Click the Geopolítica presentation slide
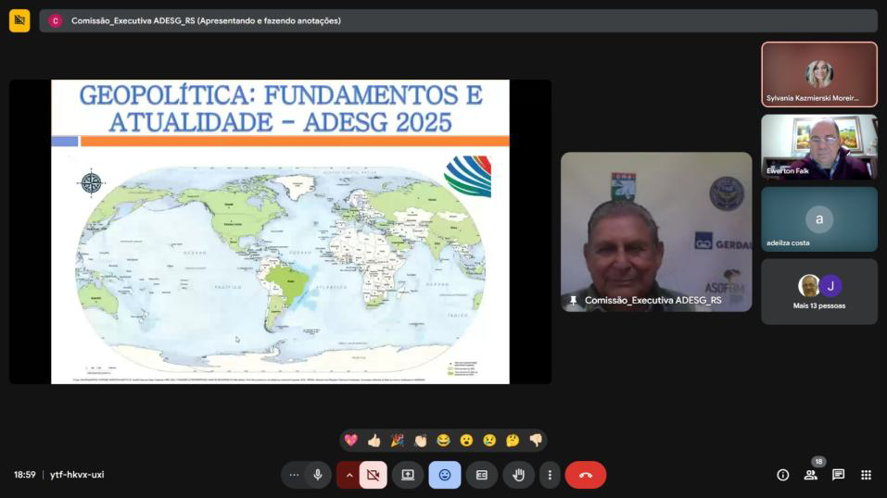 pyautogui.click(x=280, y=231)
